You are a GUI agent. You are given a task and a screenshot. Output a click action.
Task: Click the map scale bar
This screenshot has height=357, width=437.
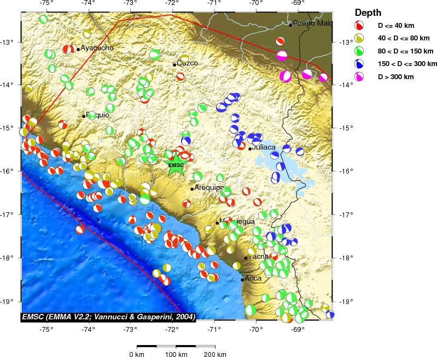[176, 347]
